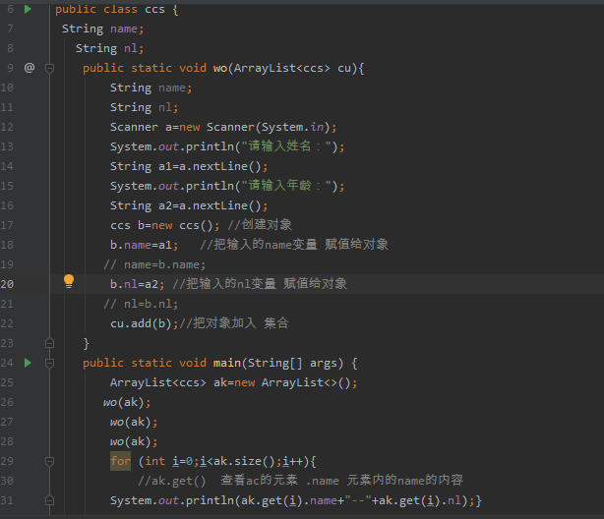Click commented line '// name=b.name;'
Screen dimensions: 604x519
pyautogui.click(x=154, y=264)
